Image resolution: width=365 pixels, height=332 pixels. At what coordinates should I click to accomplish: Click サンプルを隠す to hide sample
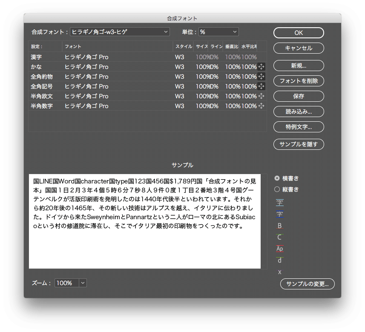[299, 144]
